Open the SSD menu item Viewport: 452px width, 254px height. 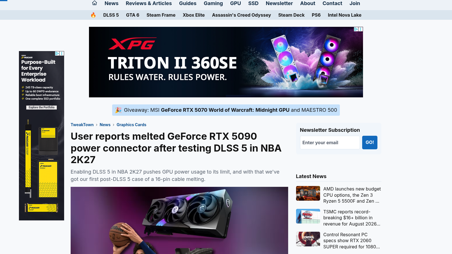click(253, 3)
